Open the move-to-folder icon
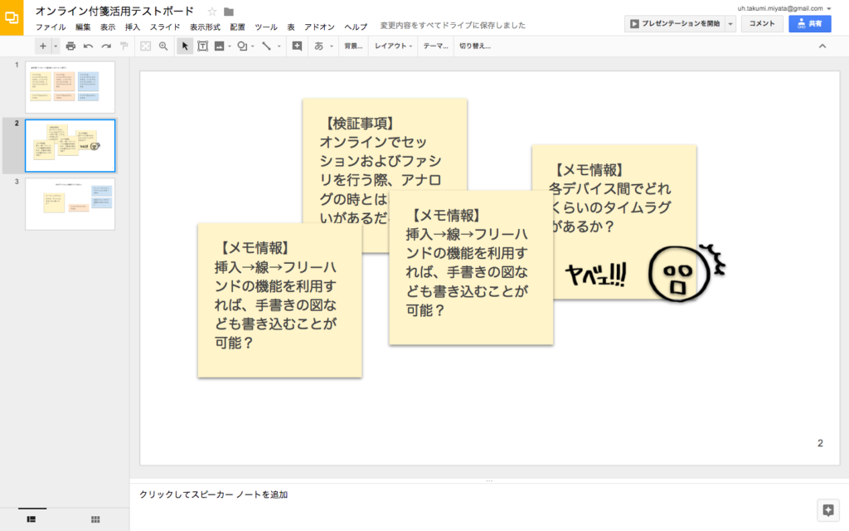Screen dimensions: 849x531 tap(229, 12)
